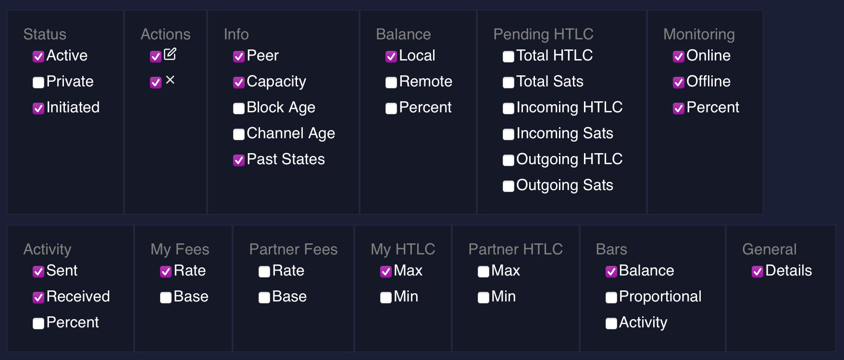Check the Total HTLC option
The height and width of the screenshot is (360, 844).
509,57
